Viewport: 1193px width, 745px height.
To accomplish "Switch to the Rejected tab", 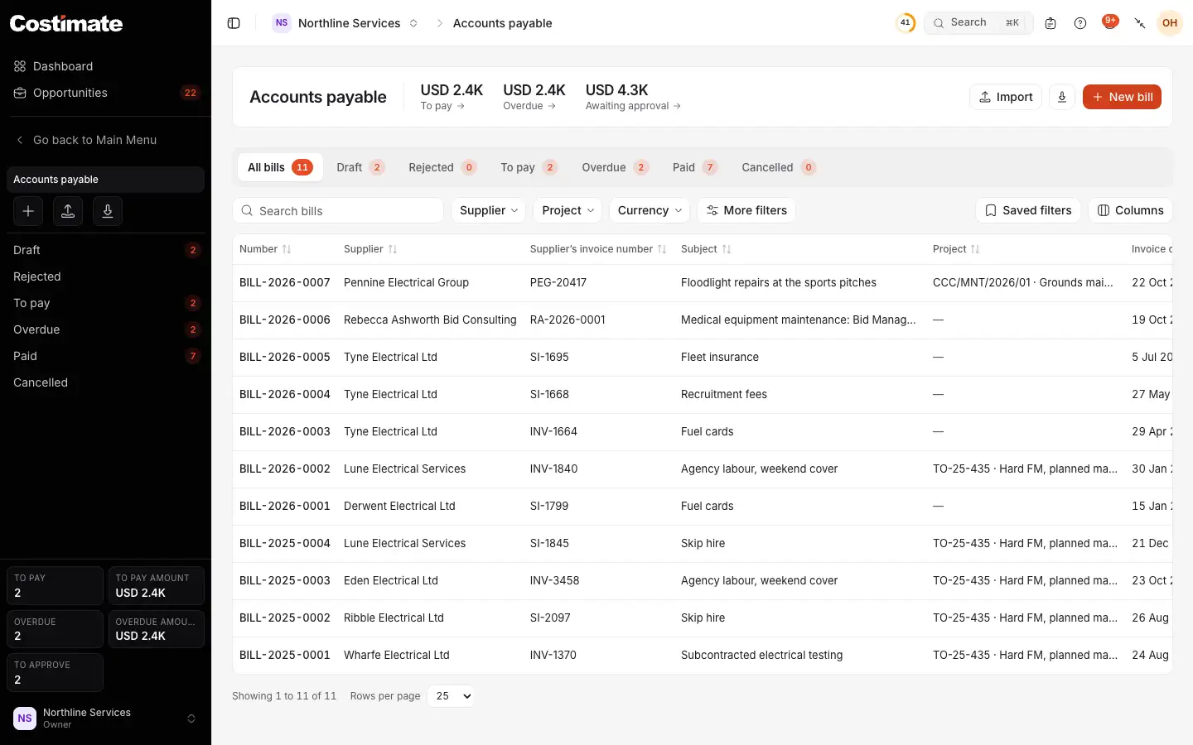I will [x=442, y=167].
